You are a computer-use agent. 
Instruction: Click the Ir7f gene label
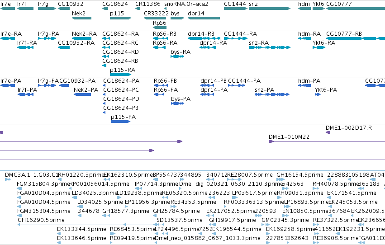[22, 4]
